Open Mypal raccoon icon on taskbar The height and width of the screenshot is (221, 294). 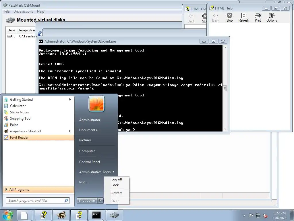point(61,215)
